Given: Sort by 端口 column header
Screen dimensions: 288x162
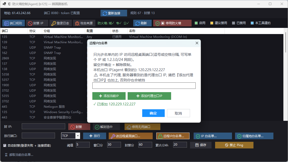Looking at the screenshot, I should [14, 31].
